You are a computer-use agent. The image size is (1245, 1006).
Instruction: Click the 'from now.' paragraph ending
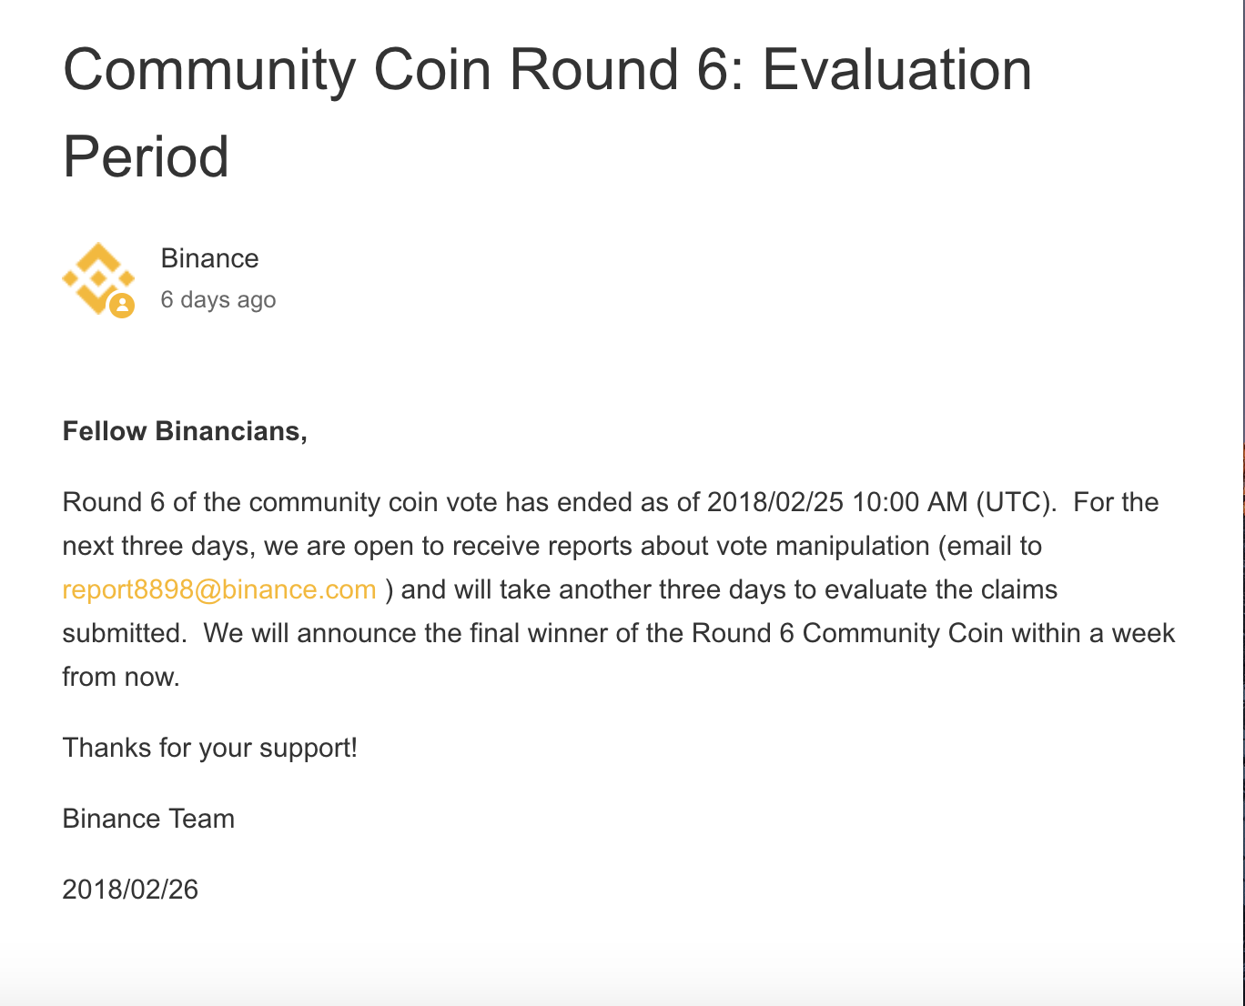[121, 677]
